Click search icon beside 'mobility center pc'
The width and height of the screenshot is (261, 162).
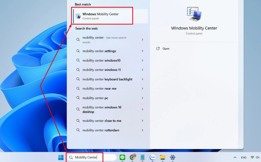pyautogui.click(x=78, y=98)
